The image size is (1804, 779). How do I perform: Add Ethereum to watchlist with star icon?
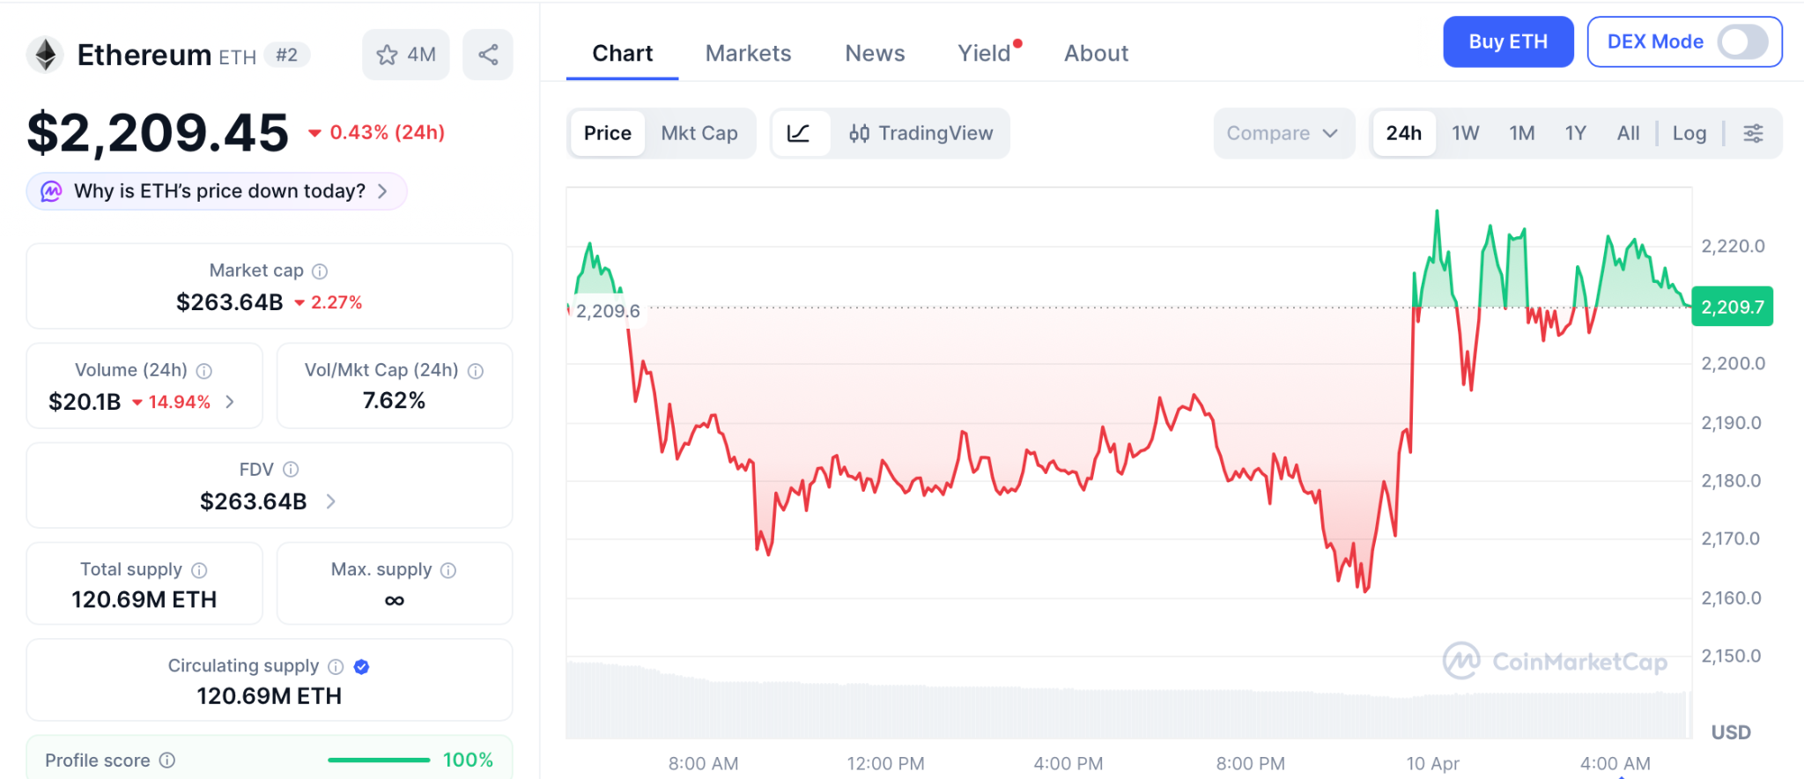point(388,55)
